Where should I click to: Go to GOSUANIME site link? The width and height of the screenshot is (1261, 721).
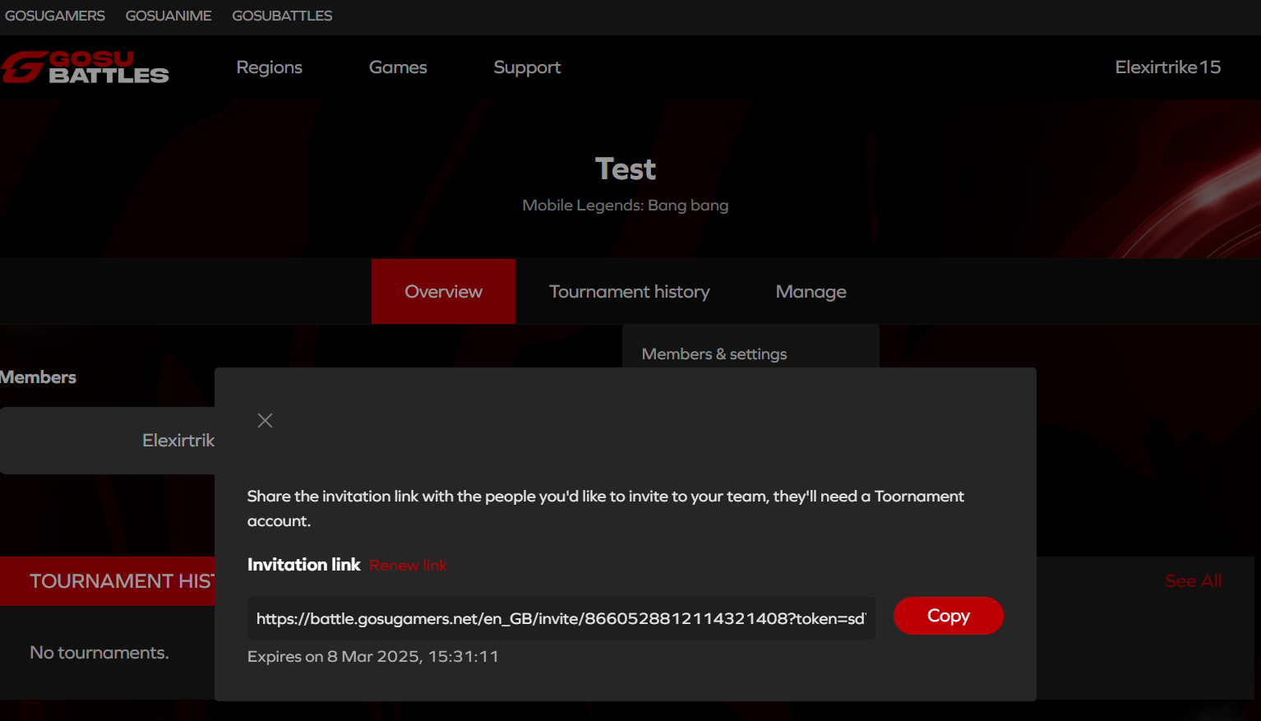169,16
